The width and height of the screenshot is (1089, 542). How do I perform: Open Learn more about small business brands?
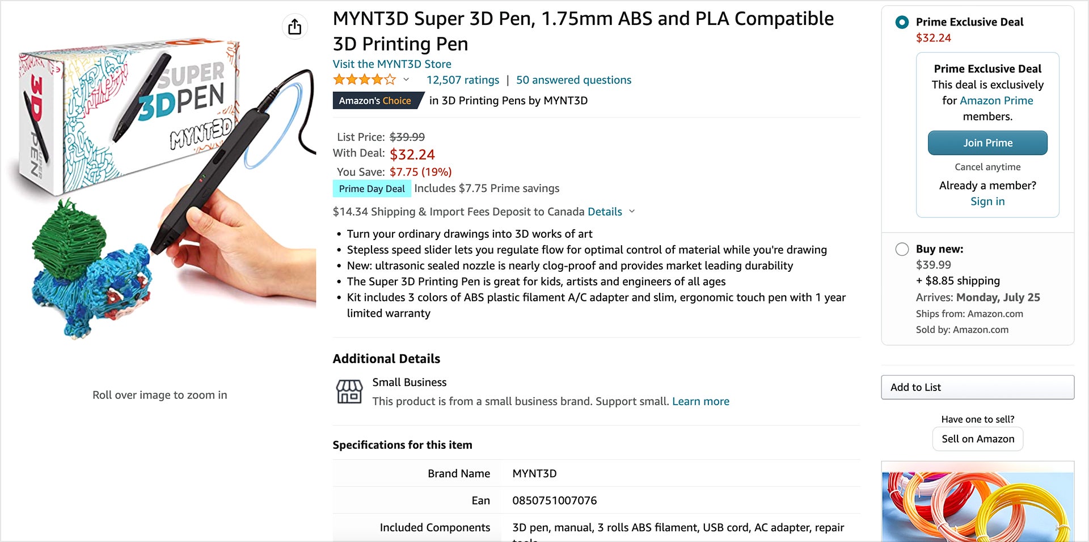pyautogui.click(x=700, y=401)
